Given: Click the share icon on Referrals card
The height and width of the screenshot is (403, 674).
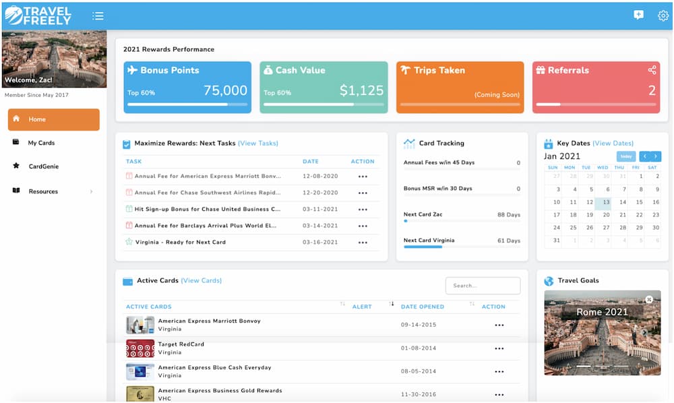Looking at the screenshot, I should (652, 69).
